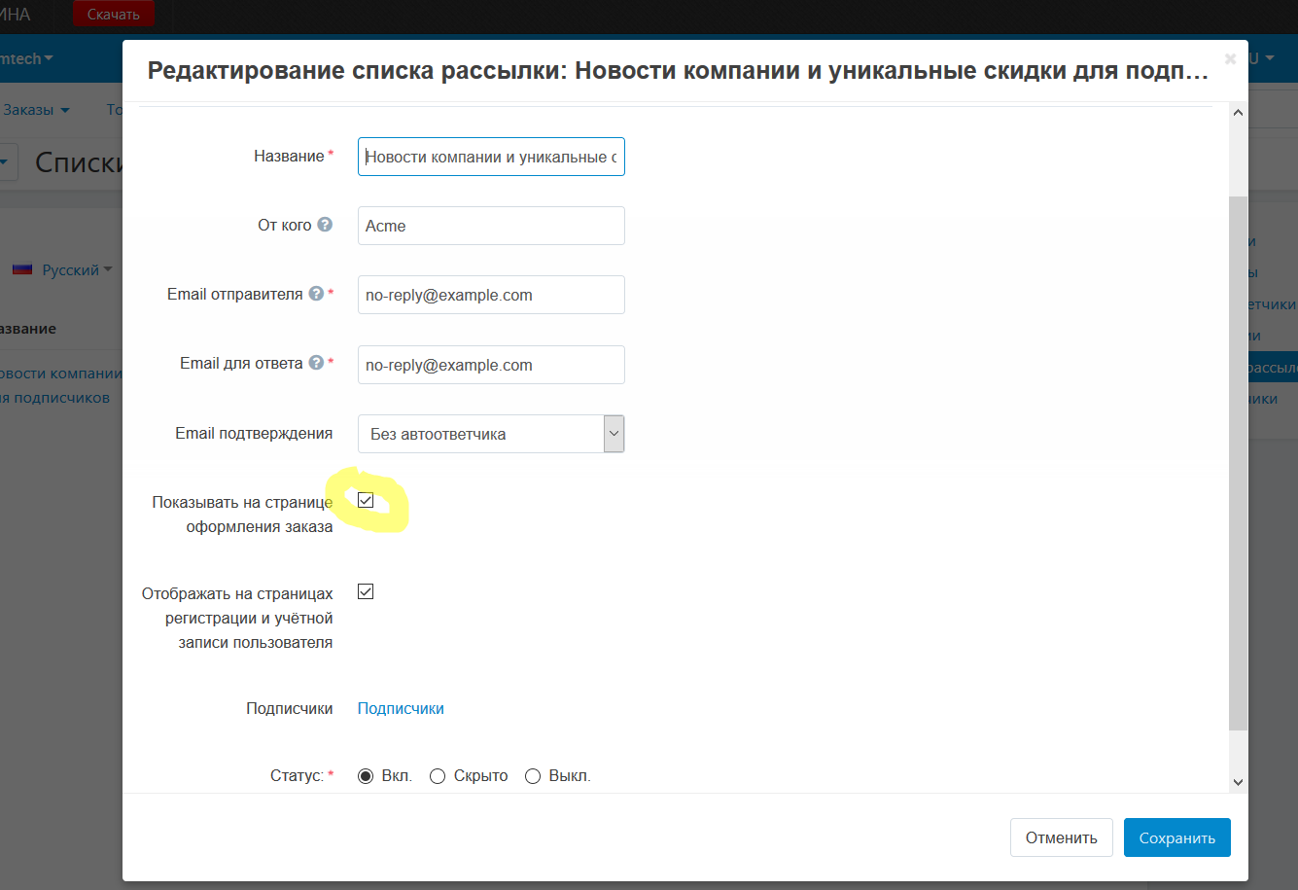1298x890 pixels.
Task: Click the help icon next to Email для ответа
Action: pyautogui.click(x=316, y=363)
